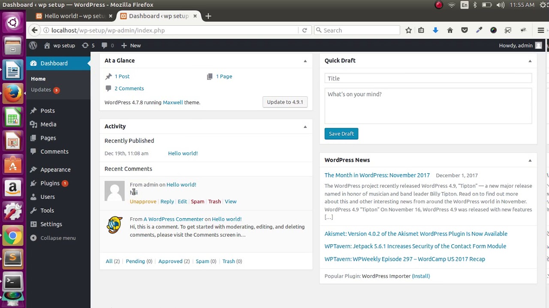Open Tools in the sidebar menu
Image resolution: width=549 pixels, height=308 pixels.
[47, 211]
